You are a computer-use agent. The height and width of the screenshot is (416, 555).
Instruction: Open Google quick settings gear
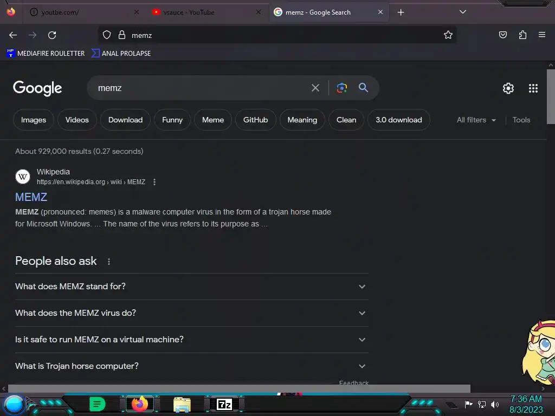(x=508, y=88)
